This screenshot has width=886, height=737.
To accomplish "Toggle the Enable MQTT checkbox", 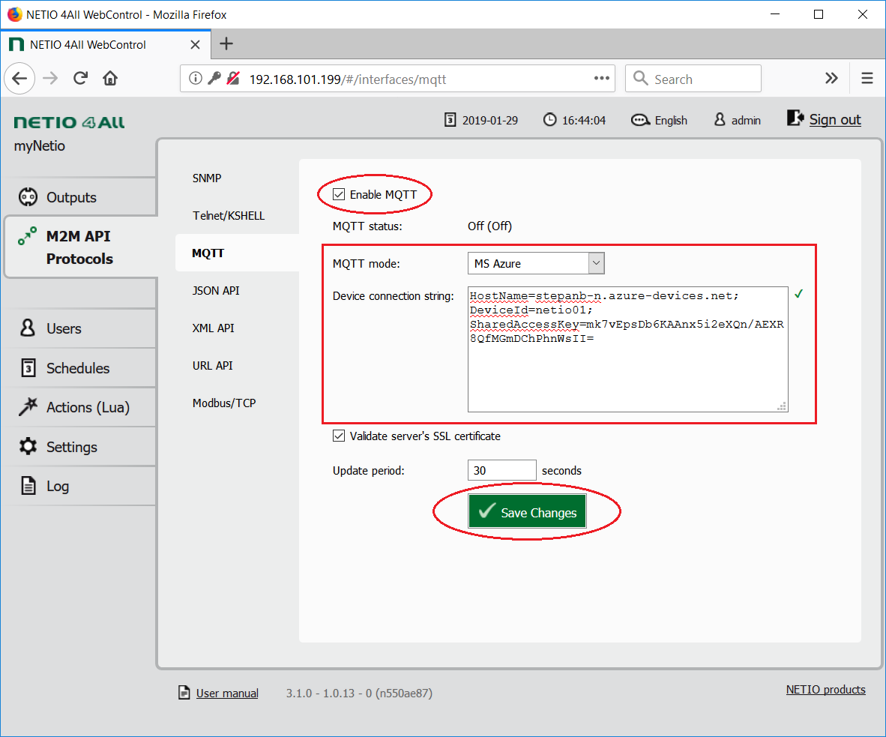I will click(x=339, y=194).
